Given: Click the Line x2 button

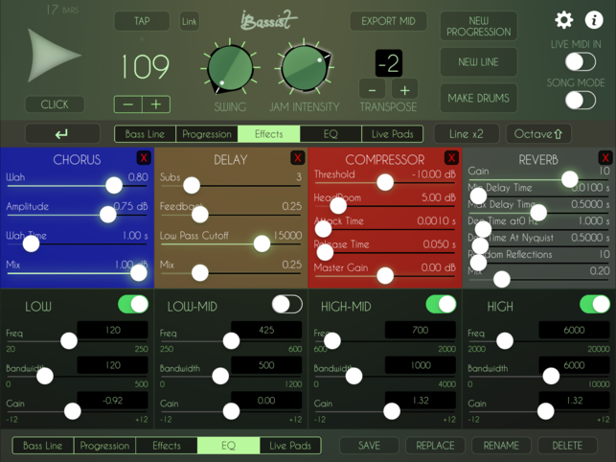Looking at the screenshot, I should coord(467,133).
